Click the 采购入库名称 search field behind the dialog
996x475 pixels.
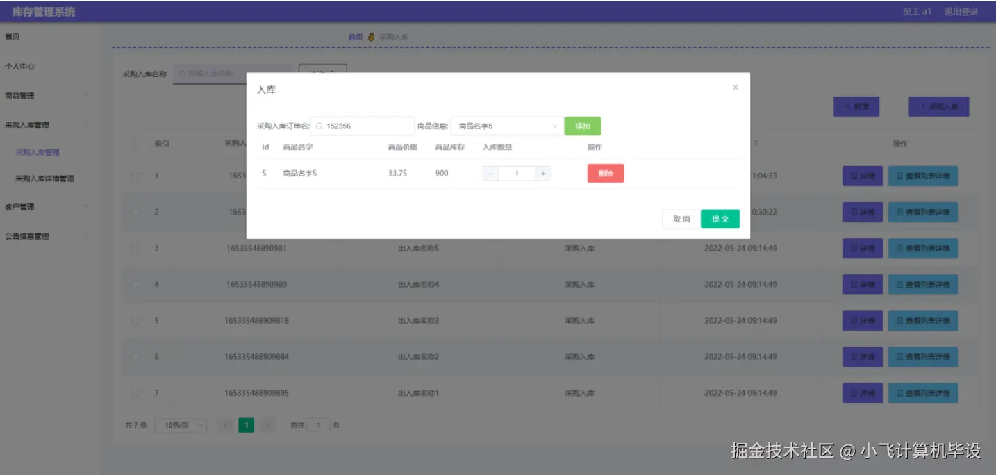[x=232, y=74]
